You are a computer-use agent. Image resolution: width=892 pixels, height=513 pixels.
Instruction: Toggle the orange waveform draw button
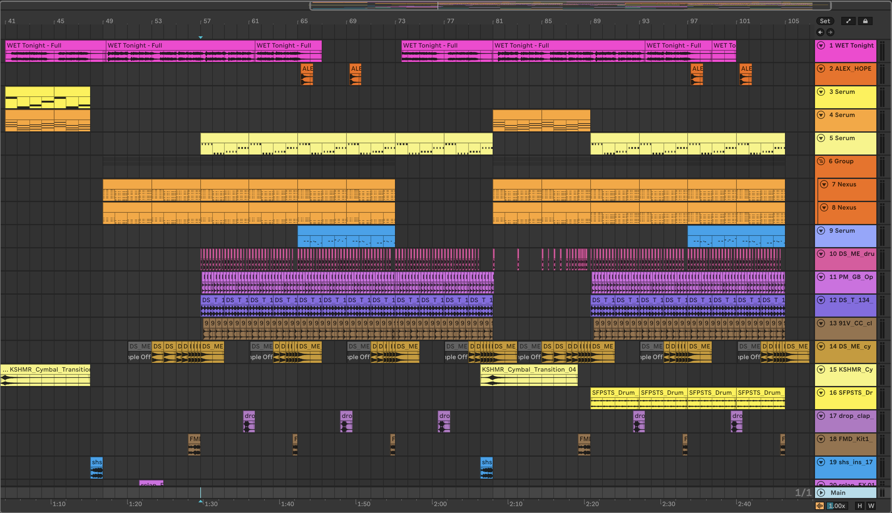[x=820, y=505]
